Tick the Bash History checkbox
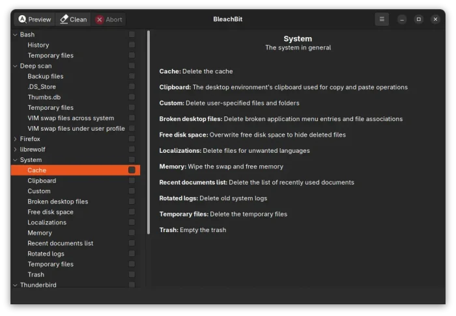The image size is (456, 316). (x=132, y=45)
